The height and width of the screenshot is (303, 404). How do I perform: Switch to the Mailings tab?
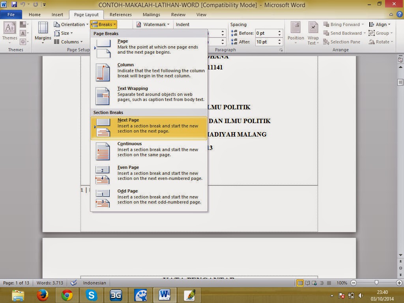coord(151,15)
